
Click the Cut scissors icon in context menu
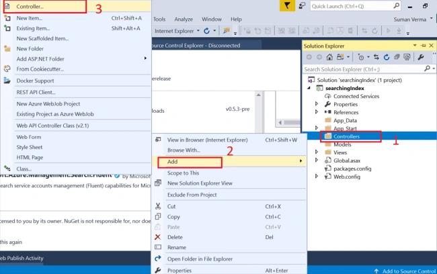[158, 206]
